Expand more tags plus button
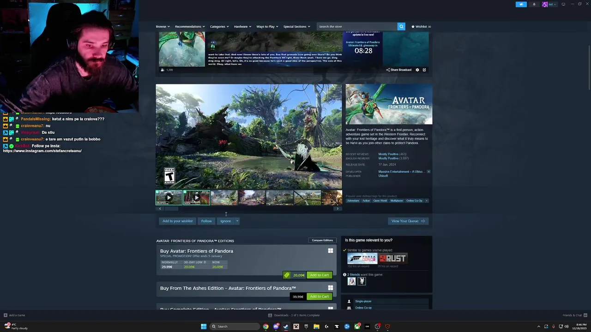The image size is (591, 332). click(426, 201)
